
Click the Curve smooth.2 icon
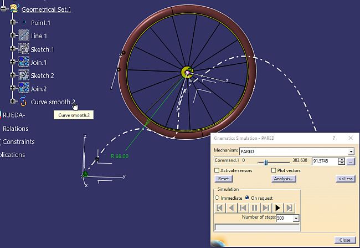coord(23,102)
